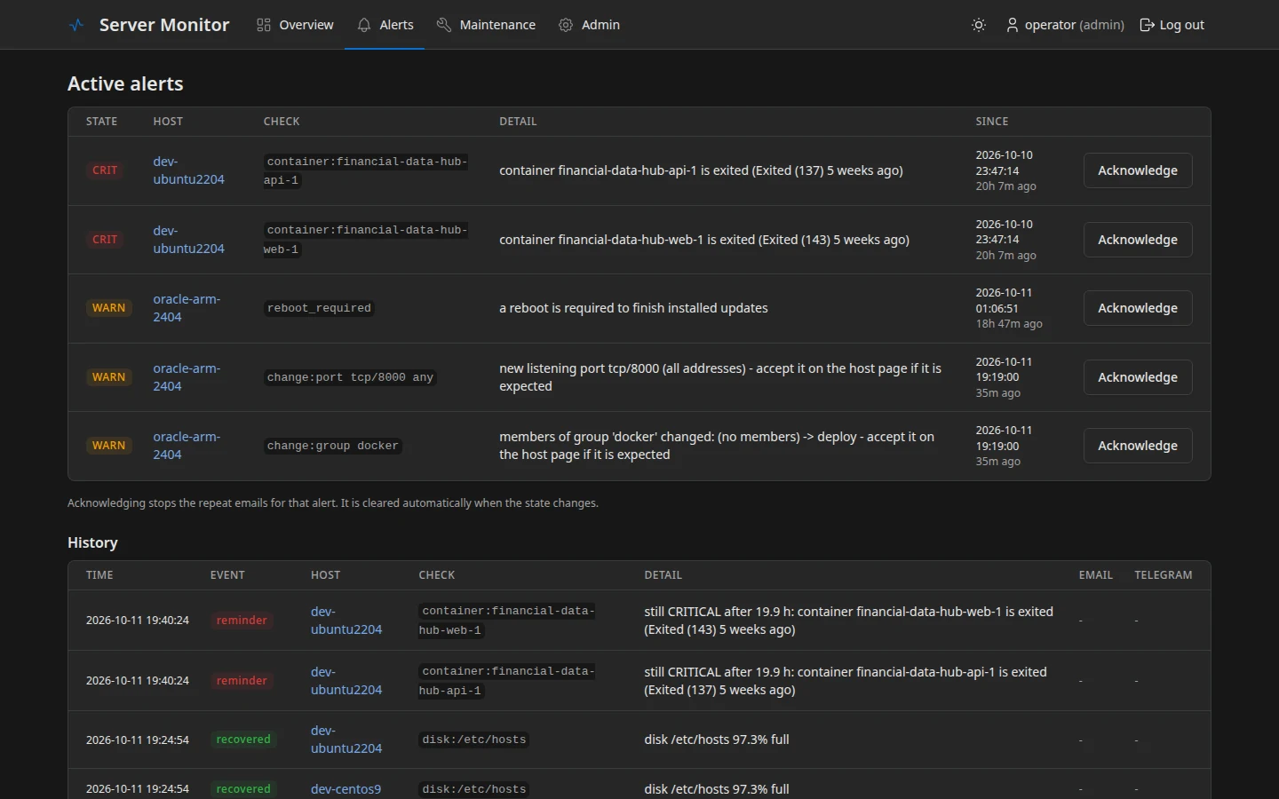Click WARN badge of port tcp/8000 alert
Viewport: 1279px width, 799px height.
point(108,377)
